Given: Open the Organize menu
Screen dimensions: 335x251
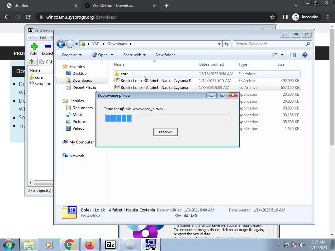Looking at the screenshot, I should 72,55.
